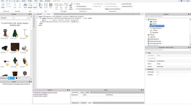Select On Unhandled Exceptions option
Screen dimensions: 191x107
75,9
